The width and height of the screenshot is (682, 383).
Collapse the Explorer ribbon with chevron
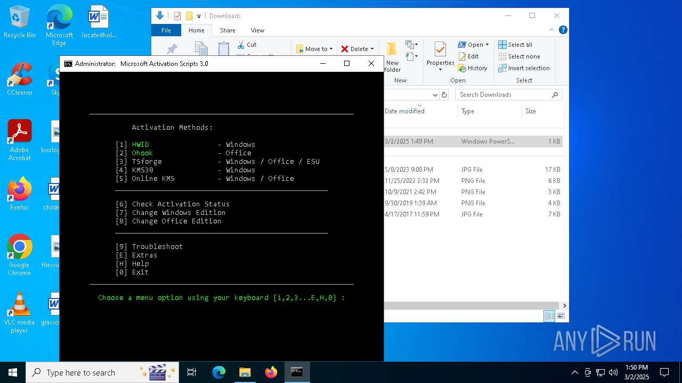(551, 30)
